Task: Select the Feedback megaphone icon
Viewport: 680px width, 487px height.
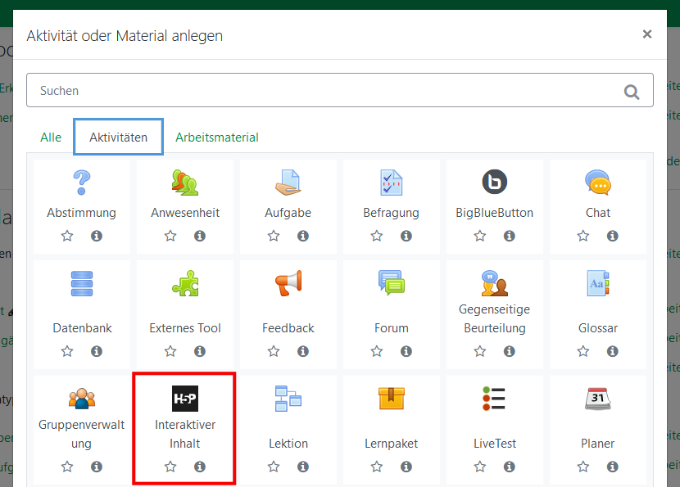Action: (x=288, y=283)
